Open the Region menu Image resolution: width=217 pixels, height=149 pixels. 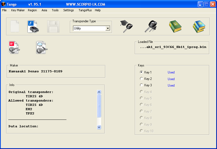pyautogui.click(x=32, y=10)
